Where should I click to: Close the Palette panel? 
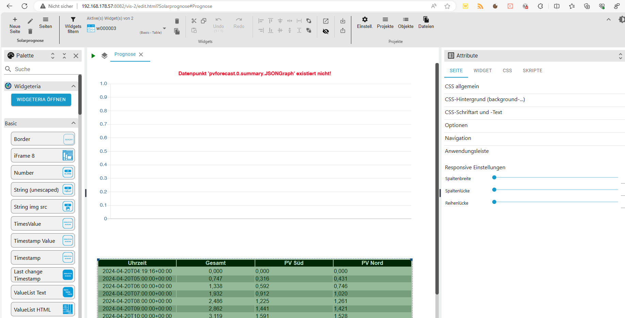coord(76,56)
